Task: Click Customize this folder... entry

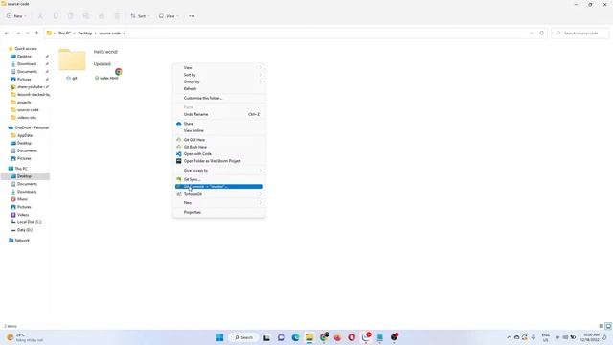Action: pyautogui.click(x=219, y=98)
